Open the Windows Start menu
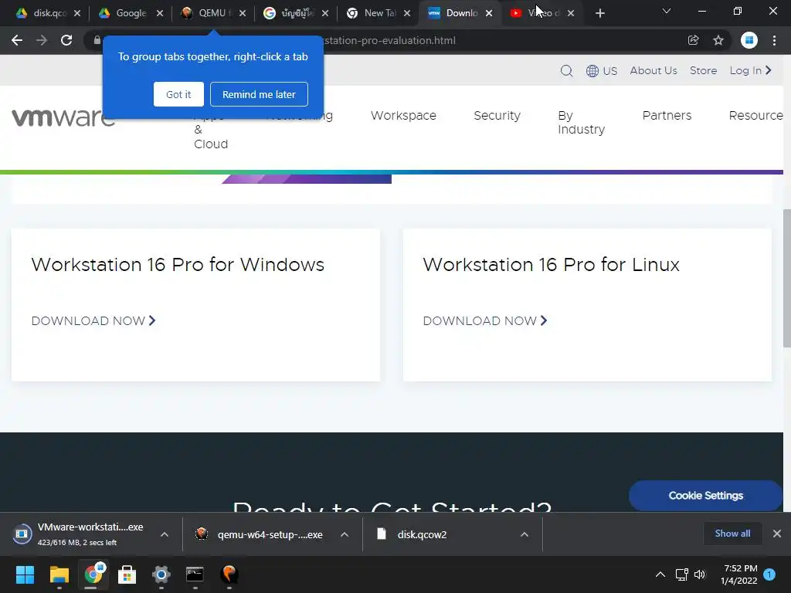The height and width of the screenshot is (593, 791). (25, 574)
